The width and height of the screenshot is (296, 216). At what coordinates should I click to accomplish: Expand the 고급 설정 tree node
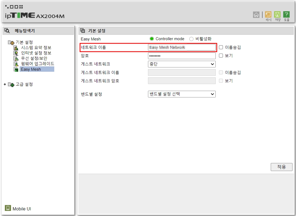(x=5, y=84)
